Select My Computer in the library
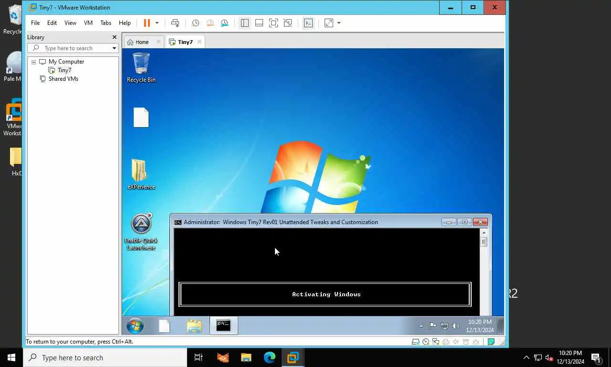The width and height of the screenshot is (611, 367). [x=66, y=62]
